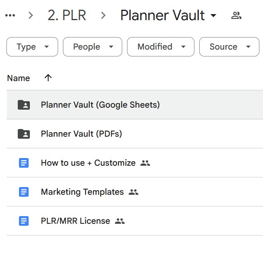Click the Google Docs icon for Marketing Templates
The image size is (263, 254).
pyautogui.click(x=24, y=192)
